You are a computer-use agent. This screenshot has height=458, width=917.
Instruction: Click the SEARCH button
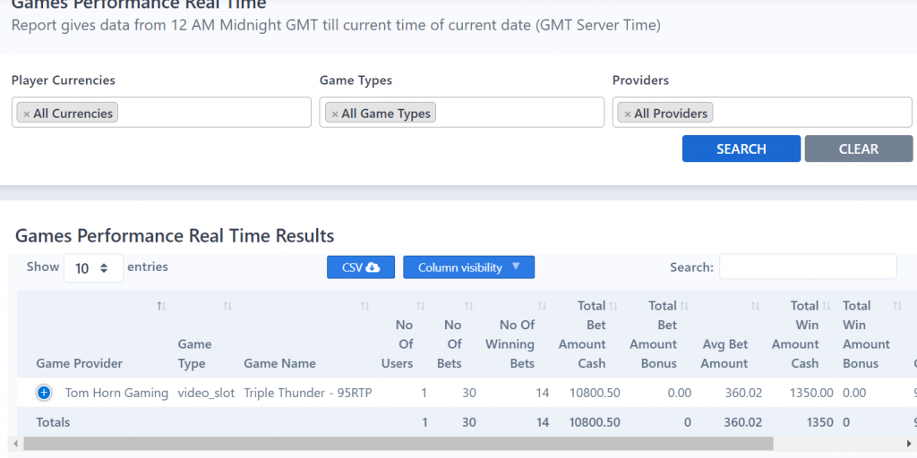coord(741,149)
